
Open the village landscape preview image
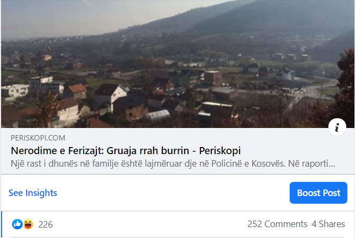point(163,71)
